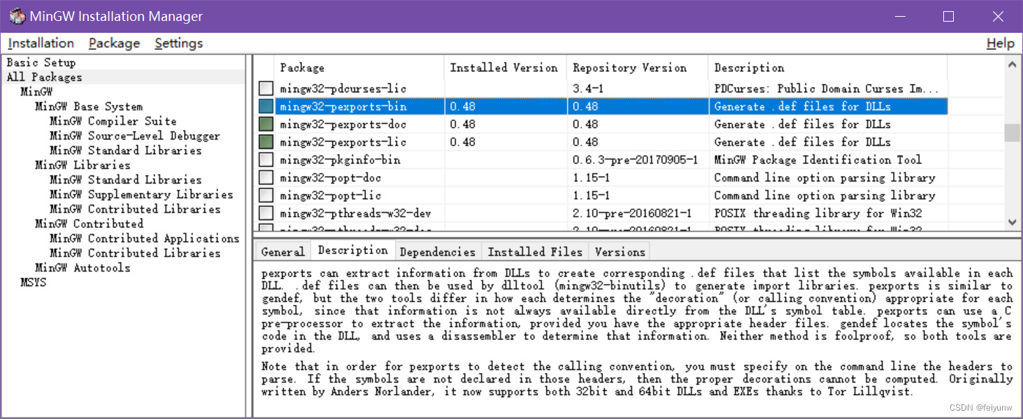Screen dimensions: 1023x419
Task: Click installed version 0.48 of mingw32-pexports-doc
Action: coord(462,124)
